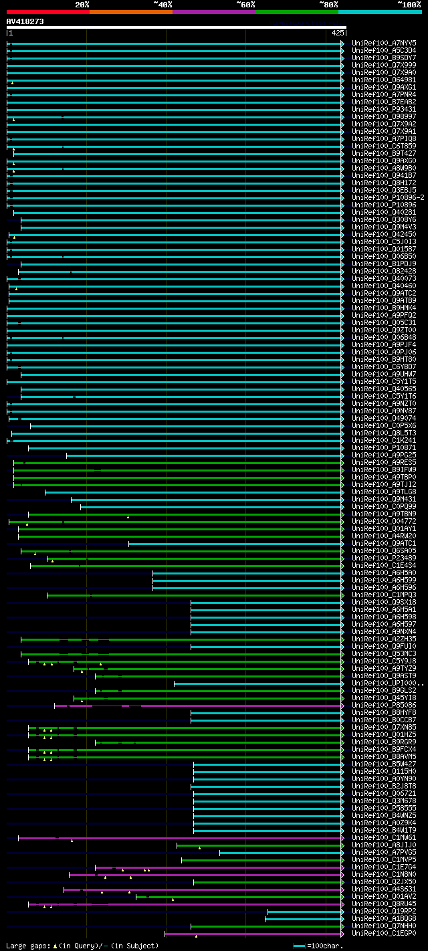The width and height of the screenshot is (428, 951).
Task: Click the cyan alignment bar for UniRef100_A7PVG5
Action: [282, 852]
